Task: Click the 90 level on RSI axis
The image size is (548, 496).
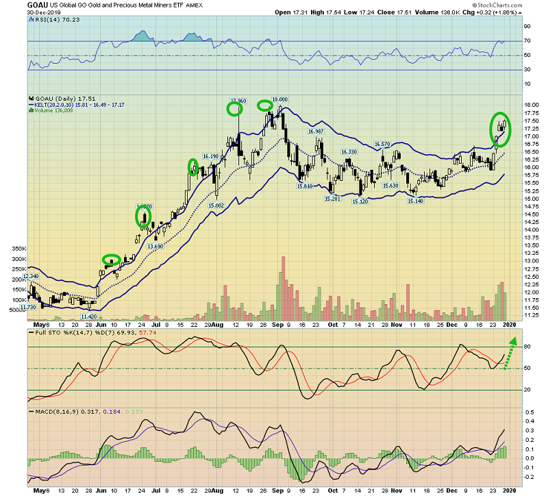Action: (x=527, y=27)
